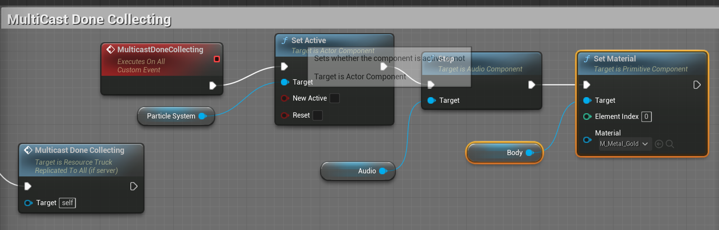Select the Set Active node header
The width and height of the screenshot is (719, 230).
[308, 41]
